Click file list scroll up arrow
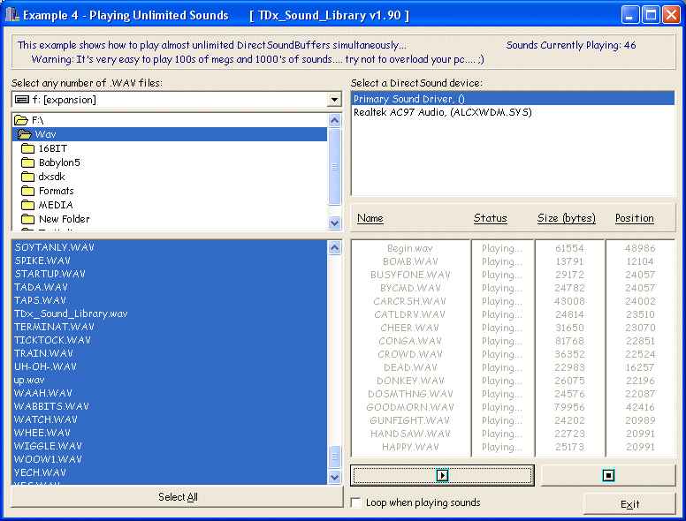The width and height of the screenshot is (686, 521). pyautogui.click(x=335, y=248)
